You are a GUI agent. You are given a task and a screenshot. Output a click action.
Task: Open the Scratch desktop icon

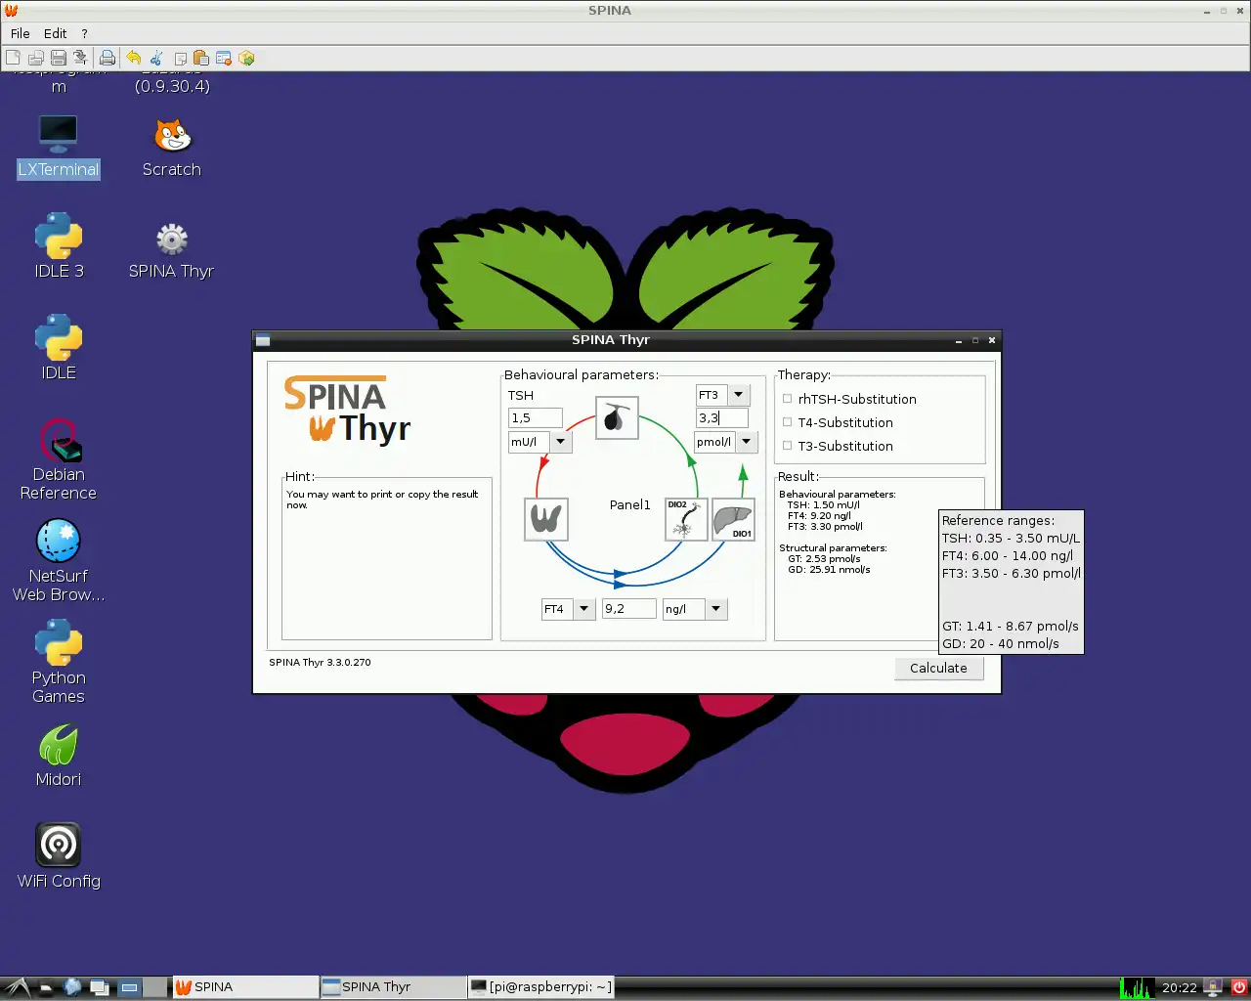[172, 147]
